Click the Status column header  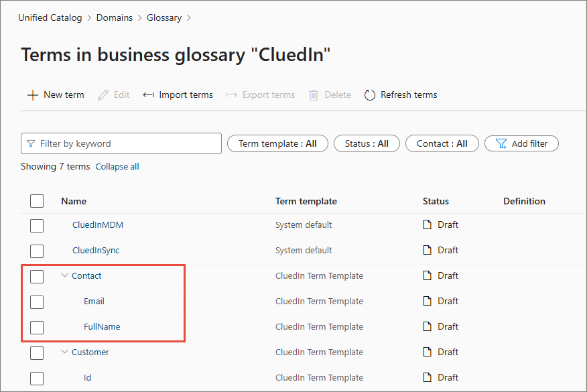coord(436,201)
